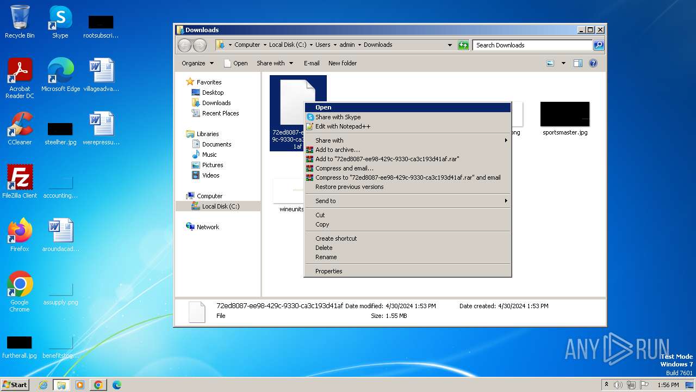The height and width of the screenshot is (392, 696).
Task: Open Explorer help question mark icon
Action: 593,63
